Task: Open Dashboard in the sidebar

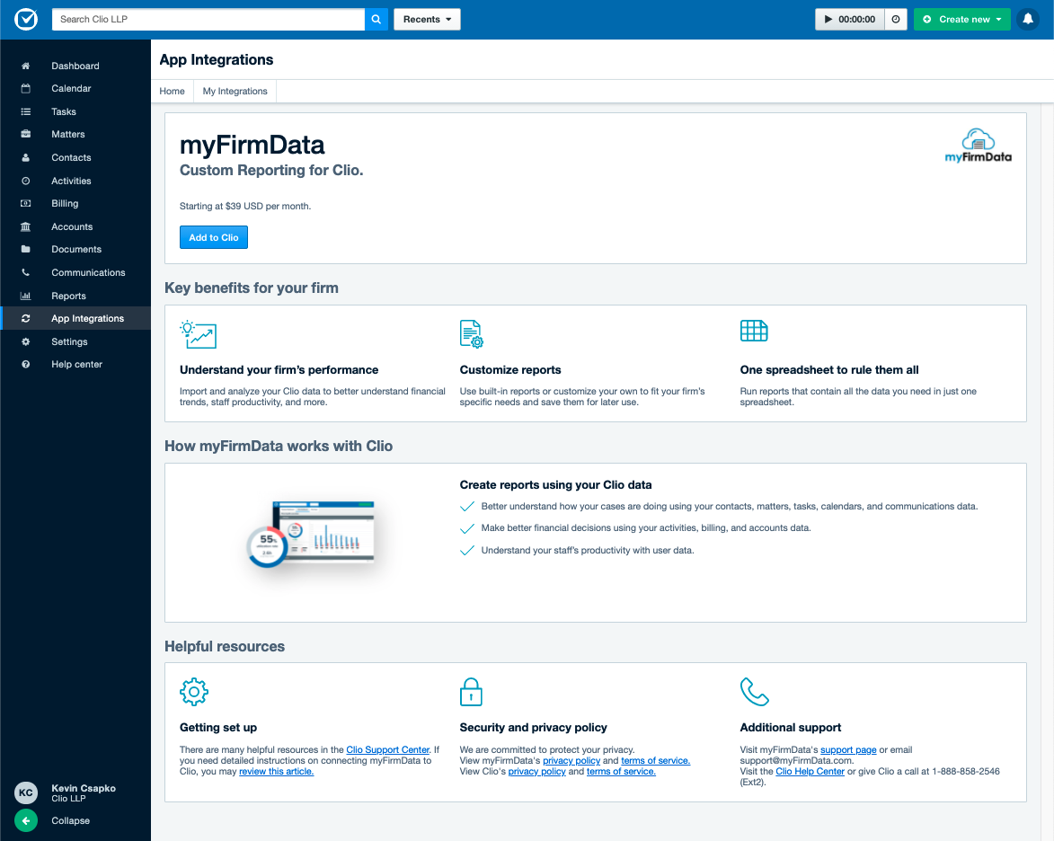Action: click(75, 66)
